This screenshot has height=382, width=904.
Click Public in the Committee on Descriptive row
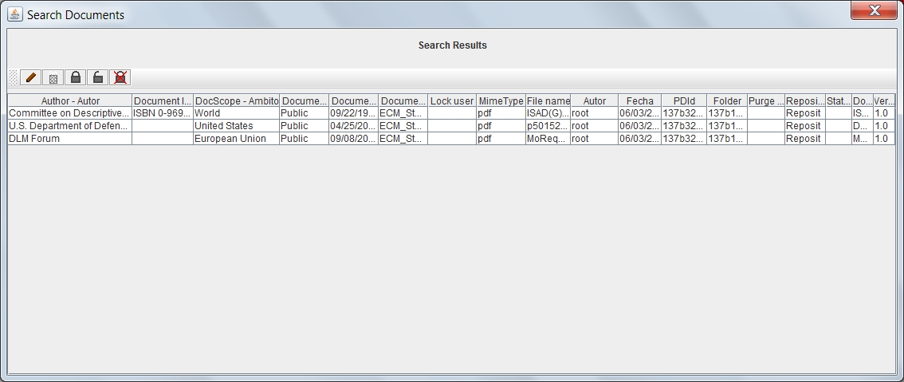(304, 113)
